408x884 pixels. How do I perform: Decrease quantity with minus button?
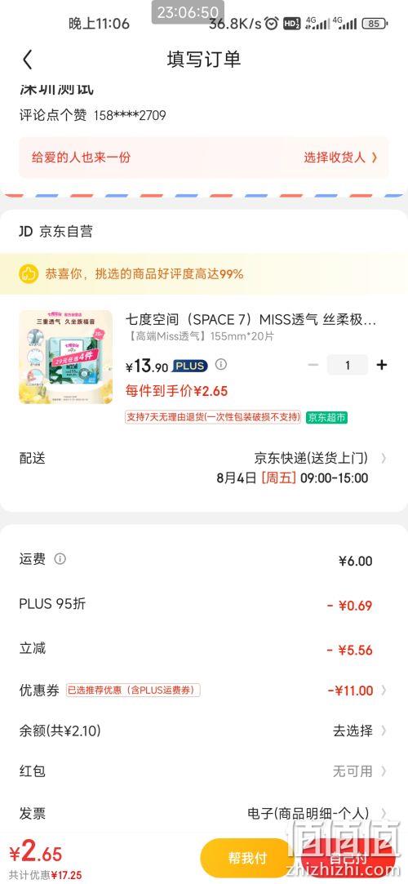coord(313,365)
